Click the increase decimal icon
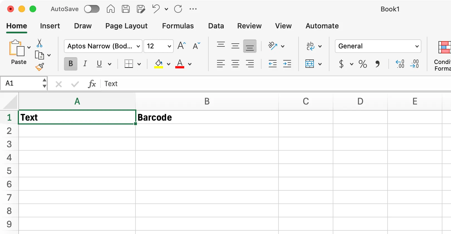 pyautogui.click(x=400, y=64)
